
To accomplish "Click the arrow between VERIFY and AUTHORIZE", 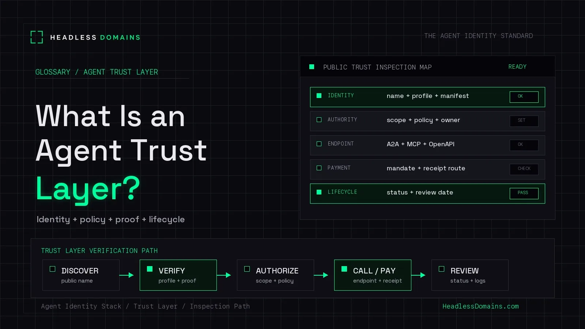I will (224, 275).
